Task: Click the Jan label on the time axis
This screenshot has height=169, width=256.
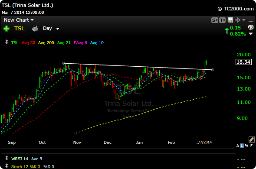Action: [x=139, y=143]
